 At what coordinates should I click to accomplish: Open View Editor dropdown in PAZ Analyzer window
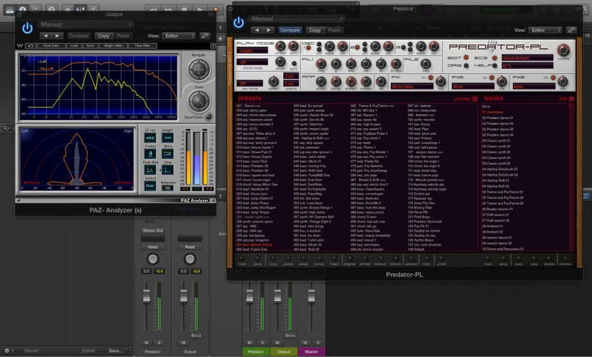179,36
